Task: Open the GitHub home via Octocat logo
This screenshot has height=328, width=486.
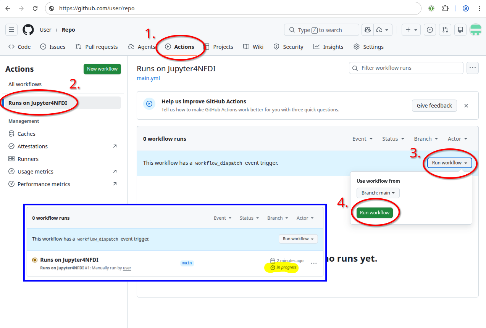Action: [28, 29]
